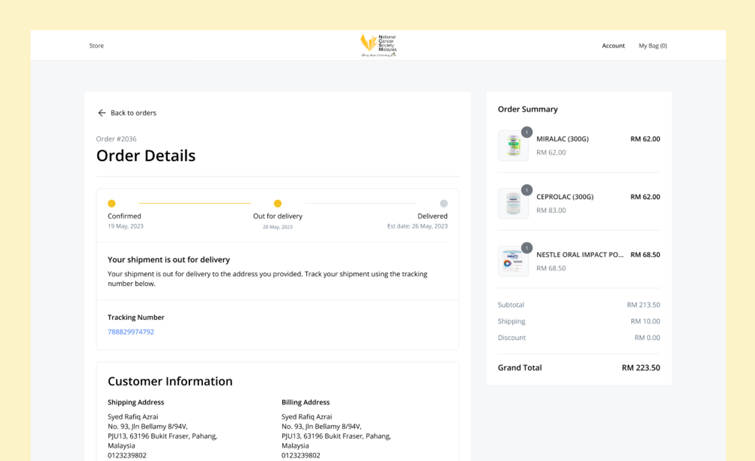Click the quantity badge on Miralac
The image size is (755, 461).
(527, 132)
